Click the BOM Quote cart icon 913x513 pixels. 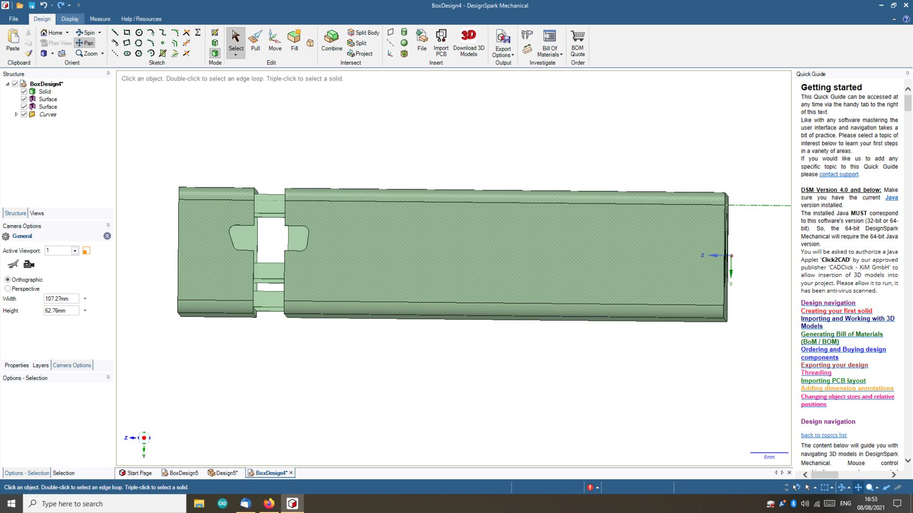(578, 43)
